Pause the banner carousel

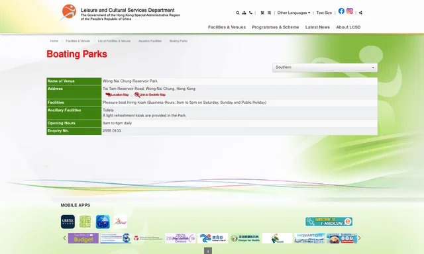click(208, 251)
